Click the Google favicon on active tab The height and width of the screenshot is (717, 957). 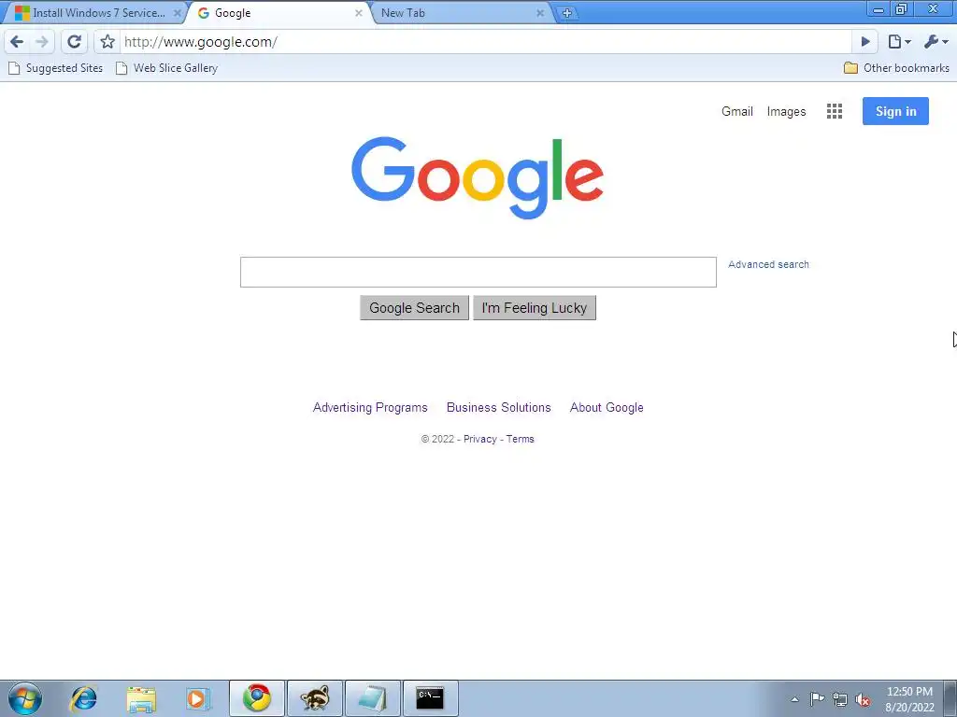[204, 13]
